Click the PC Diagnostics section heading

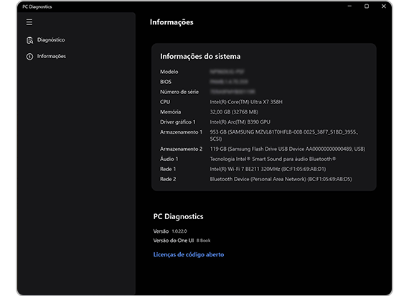pyautogui.click(x=179, y=216)
